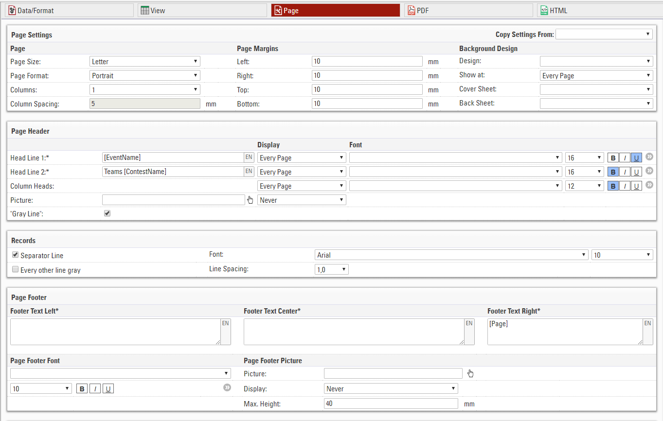The height and width of the screenshot is (421, 663).
Task: Open the Copy Settings From dropdown
Action: click(604, 34)
